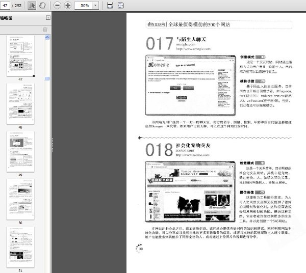Select the fit width scrolling mode icon
Viewport: 306px width, 273px height.
tap(110, 6)
